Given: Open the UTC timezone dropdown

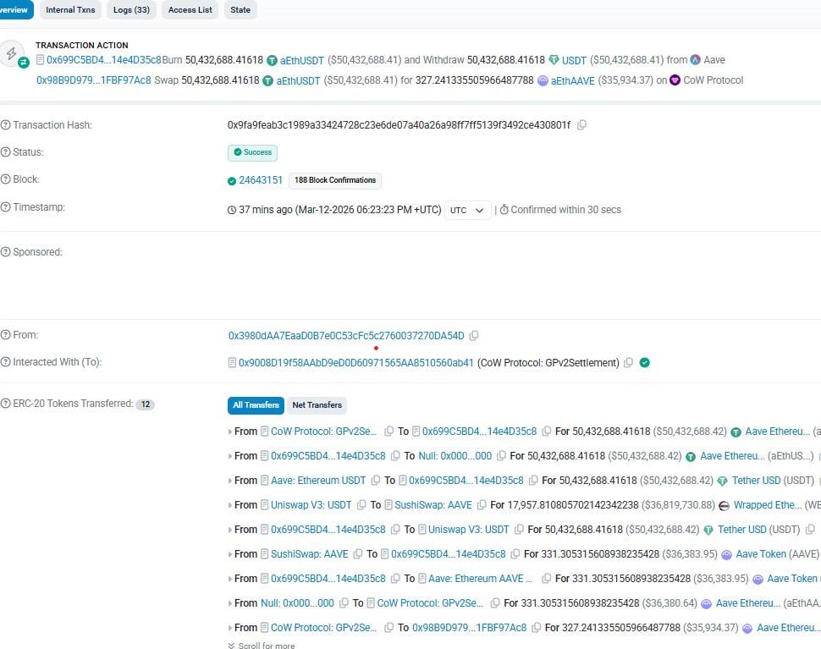Looking at the screenshot, I should point(467,210).
